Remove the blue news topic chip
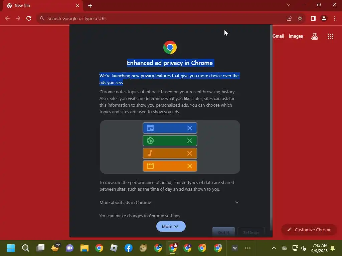342x256 pixels. point(190,128)
